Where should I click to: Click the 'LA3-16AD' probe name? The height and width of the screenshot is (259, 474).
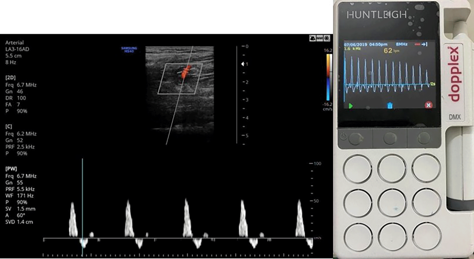[17, 49]
